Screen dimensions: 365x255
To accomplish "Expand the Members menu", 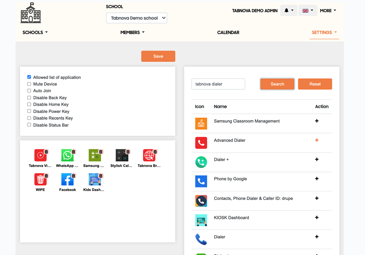I will tap(132, 32).
